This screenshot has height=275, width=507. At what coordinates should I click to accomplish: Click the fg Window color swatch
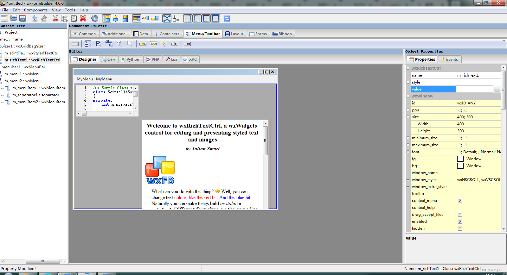[x=460, y=159]
